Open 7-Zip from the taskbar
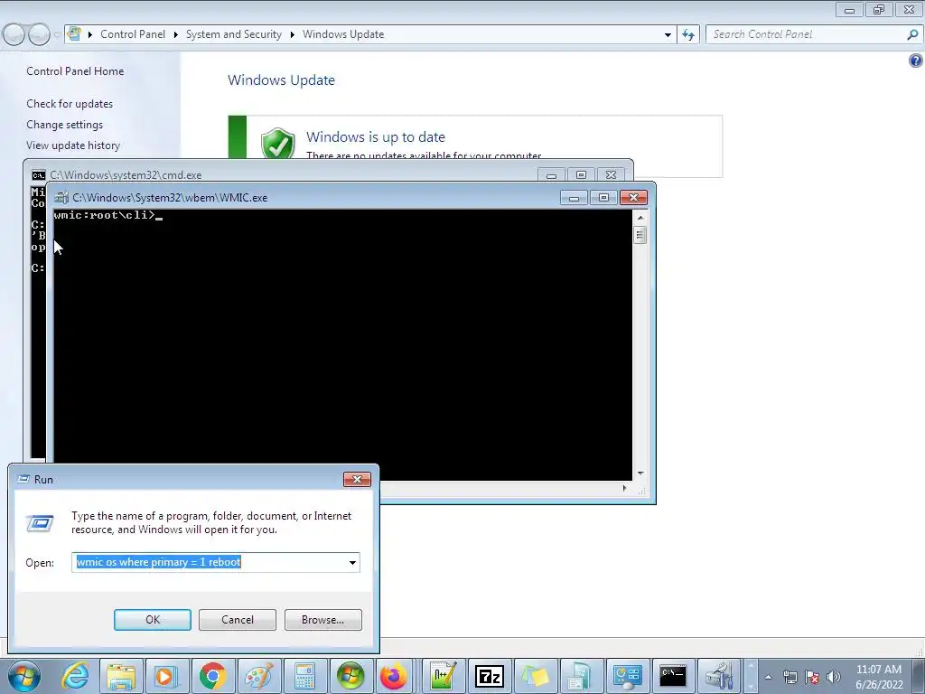 point(489,676)
